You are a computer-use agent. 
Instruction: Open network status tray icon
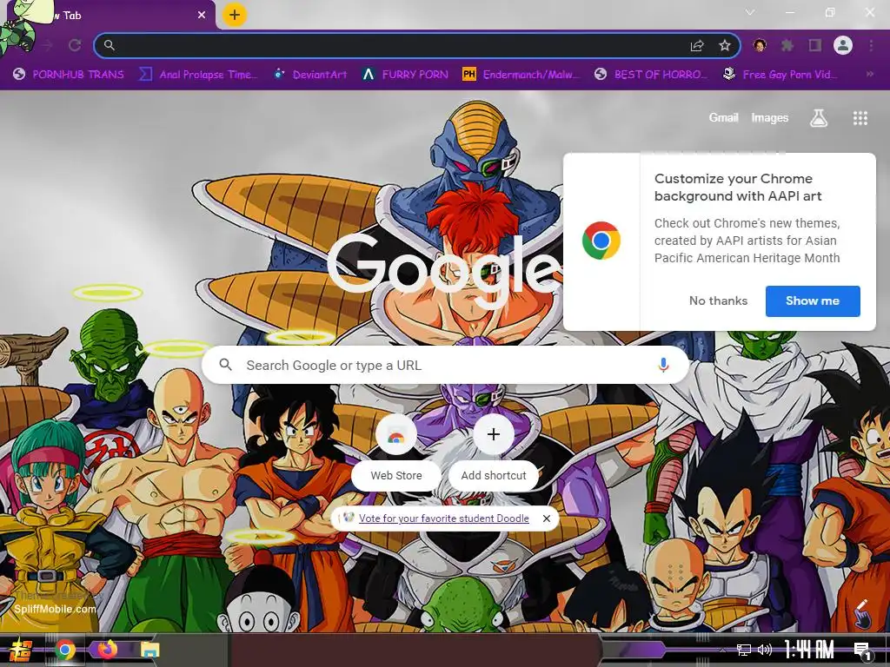pyautogui.click(x=743, y=650)
